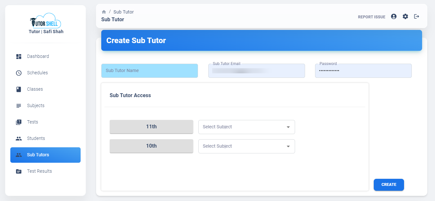Click the Tests quiz icon
This screenshot has width=435, height=201.
[19, 122]
